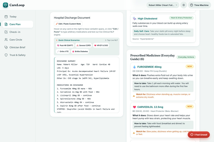Image resolution: width=214 pixels, height=142 pixels.
Task: Click the Trust & Safety shield icon
Action: [6, 55]
